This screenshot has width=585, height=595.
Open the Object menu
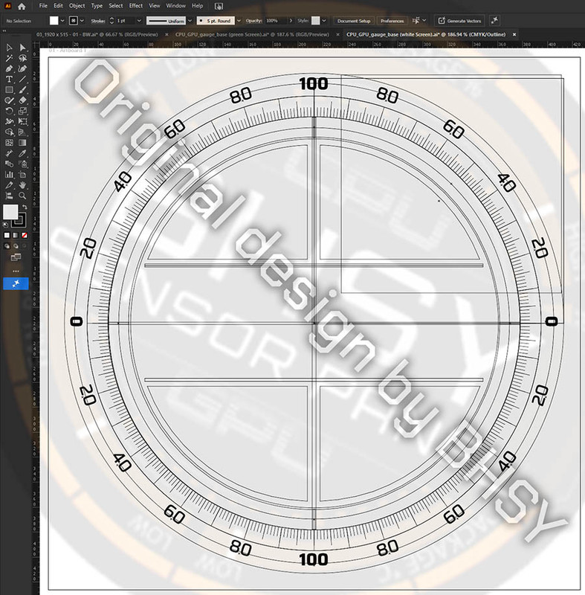tap(77, 6)
